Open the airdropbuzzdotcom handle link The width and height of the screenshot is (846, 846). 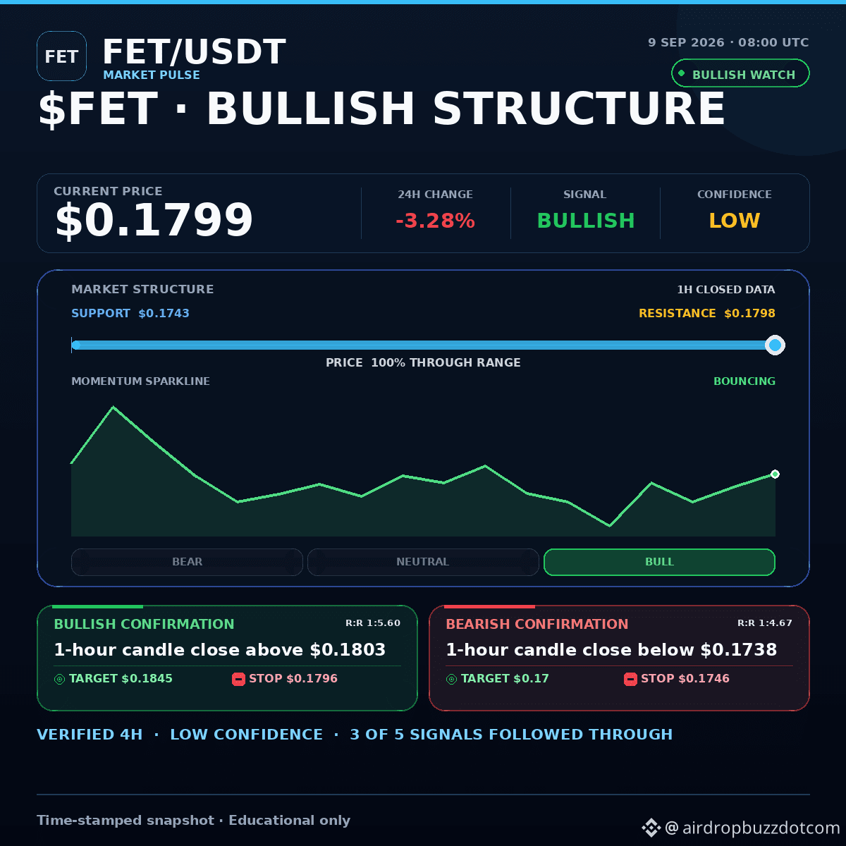(752, 828)
